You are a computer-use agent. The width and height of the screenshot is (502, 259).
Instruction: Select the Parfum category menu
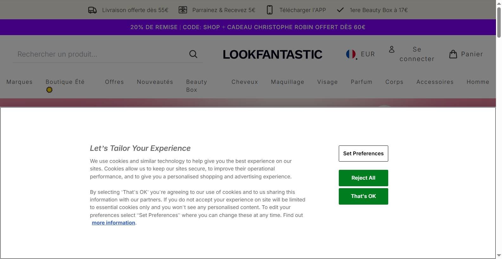pos(361,82)
